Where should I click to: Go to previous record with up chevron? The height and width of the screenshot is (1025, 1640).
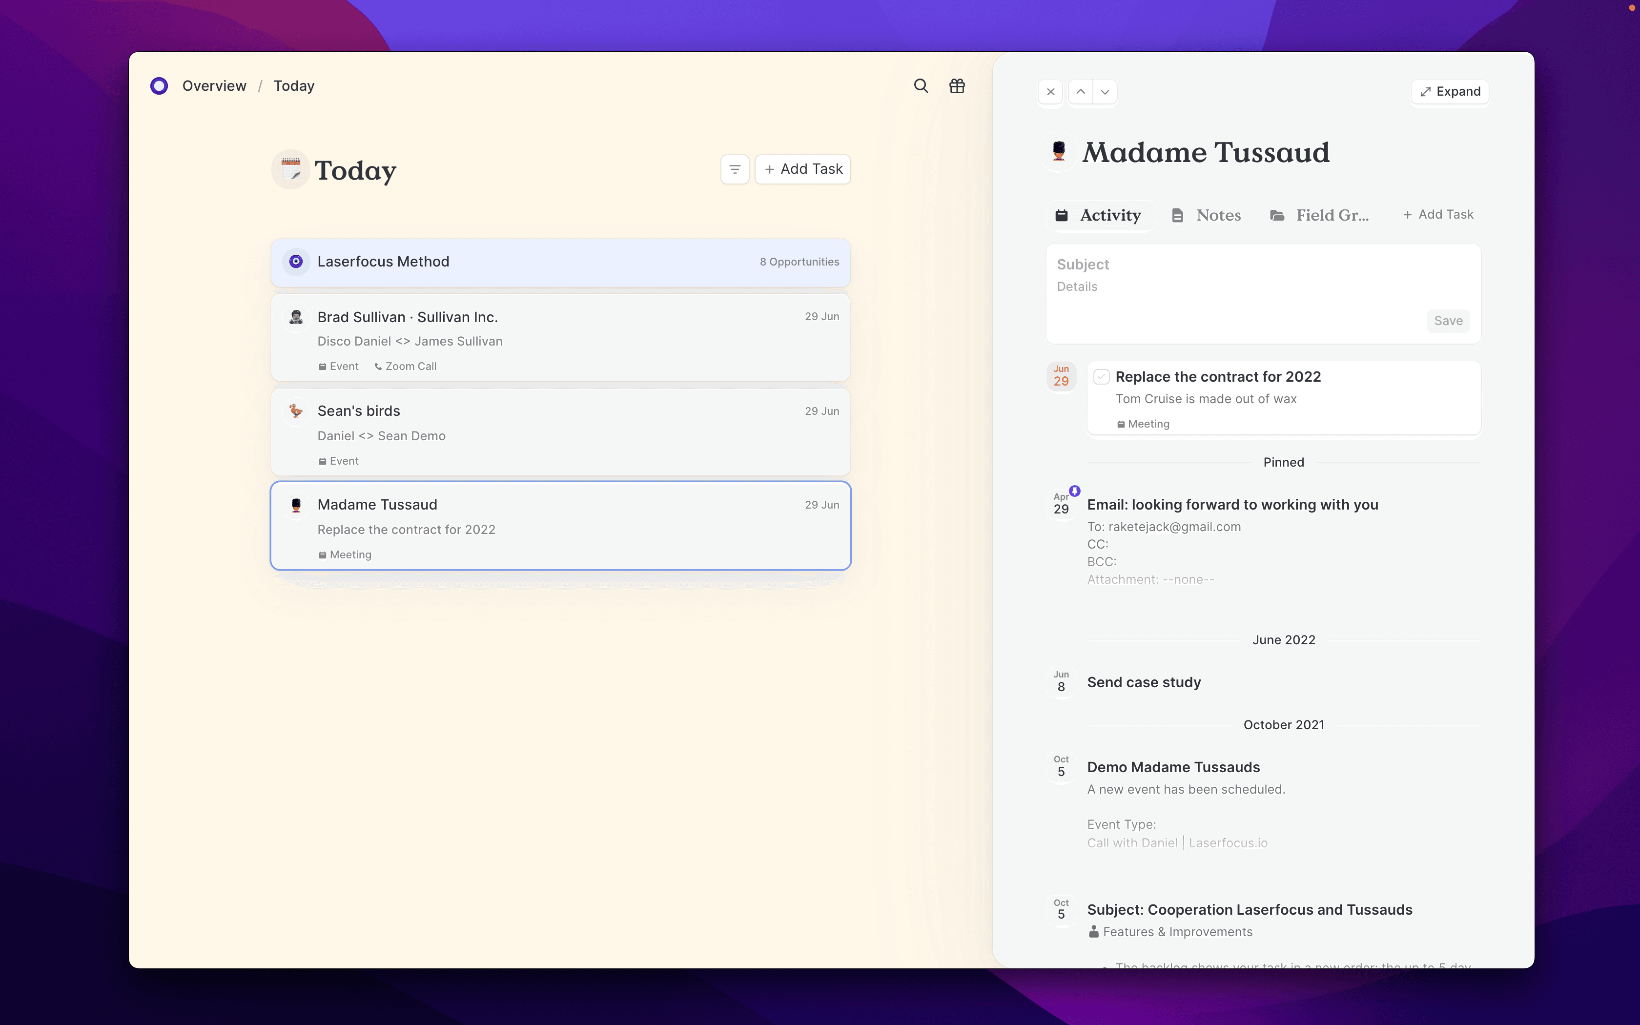(1080, 92)
